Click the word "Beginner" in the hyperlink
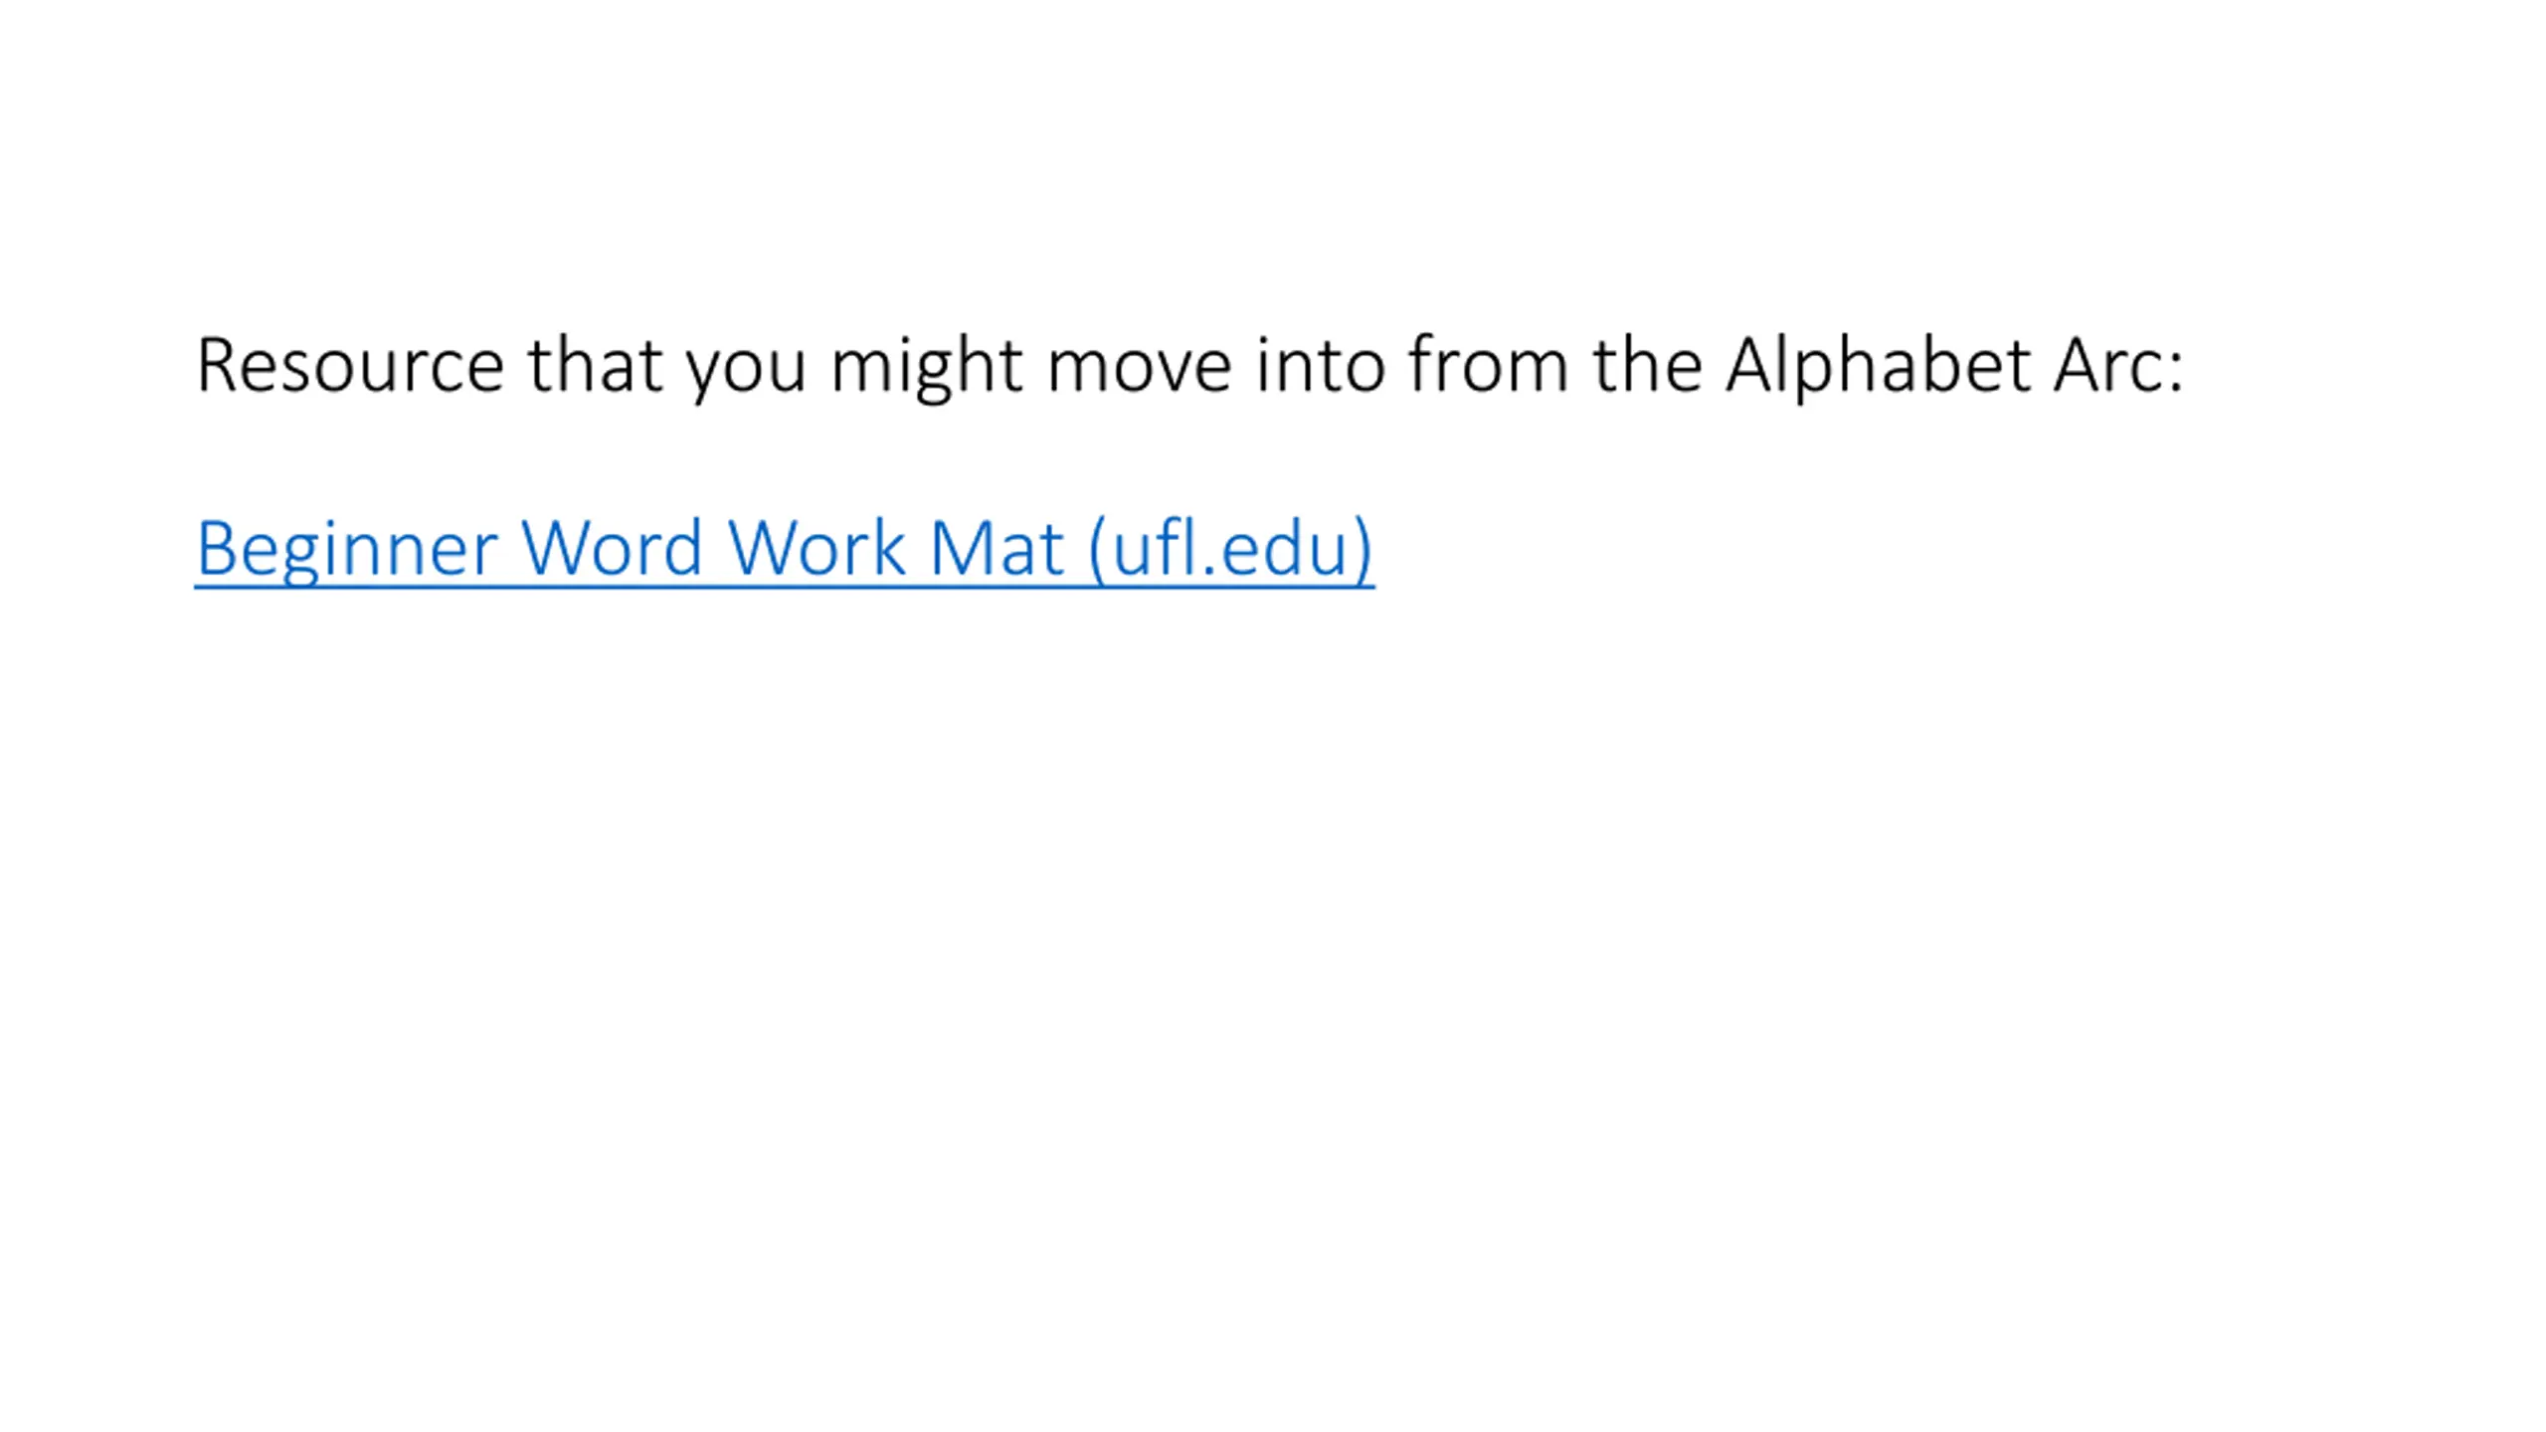The width and height of the screenshot is (2546, 1432). point(346,548)
